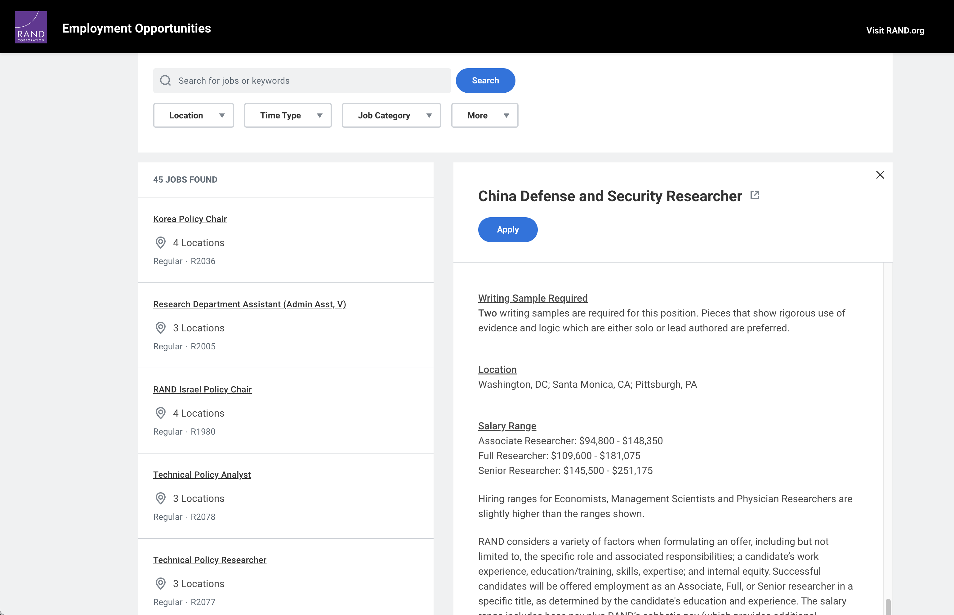Expand the Job Category dropdown
Image resolution: width=954 pixels, height=615 pixels.
[x=391, y=115]
